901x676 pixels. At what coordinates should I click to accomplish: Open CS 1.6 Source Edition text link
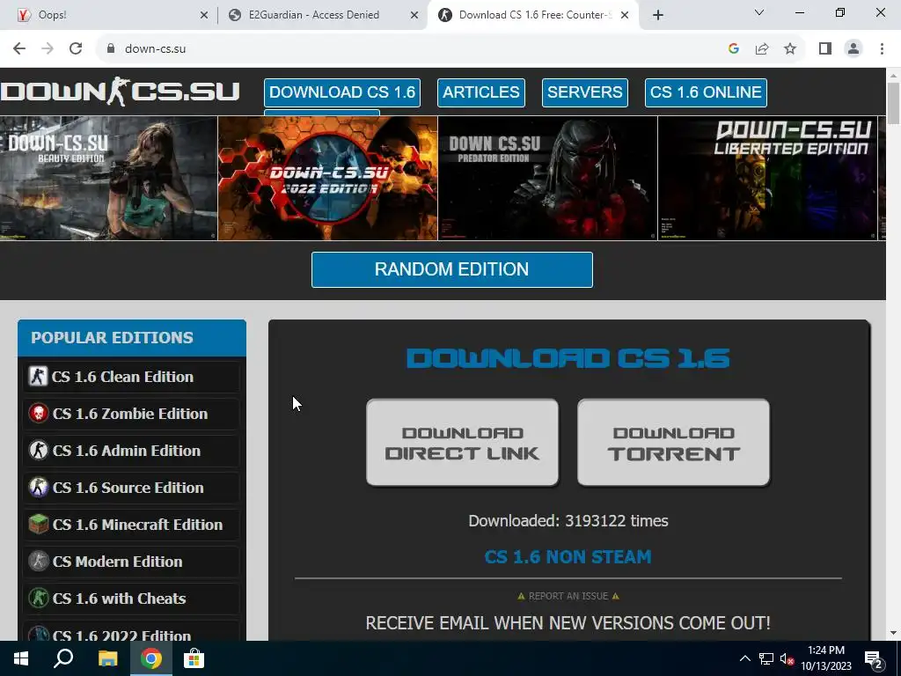[x=128, y=488]
